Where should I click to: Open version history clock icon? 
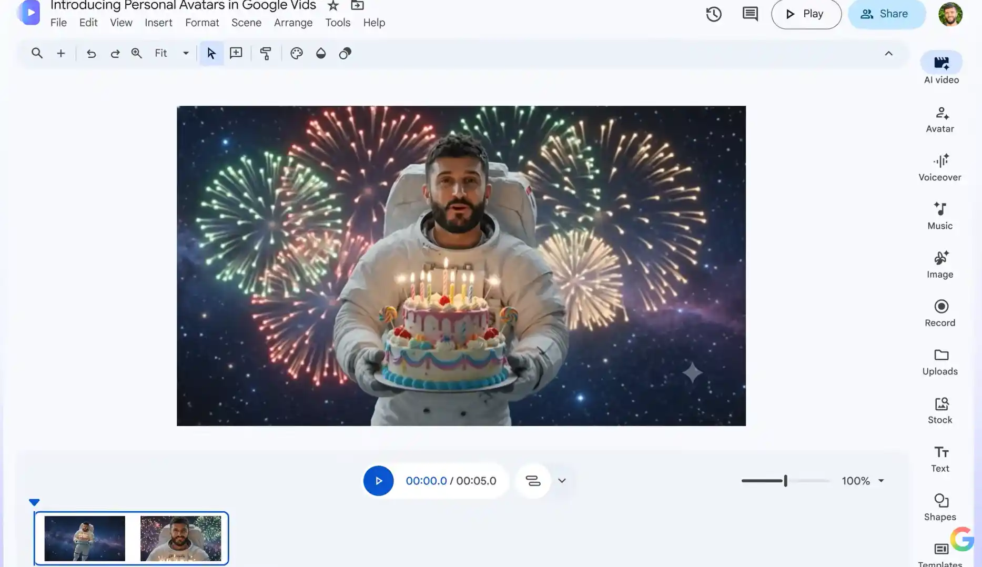(714, 14)
